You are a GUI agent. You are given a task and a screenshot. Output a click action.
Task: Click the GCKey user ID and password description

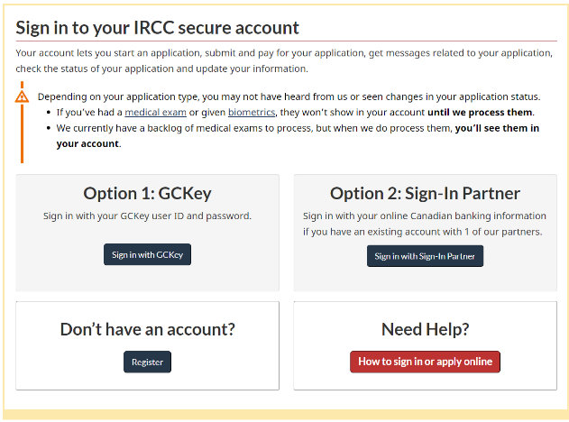(147, 216)
